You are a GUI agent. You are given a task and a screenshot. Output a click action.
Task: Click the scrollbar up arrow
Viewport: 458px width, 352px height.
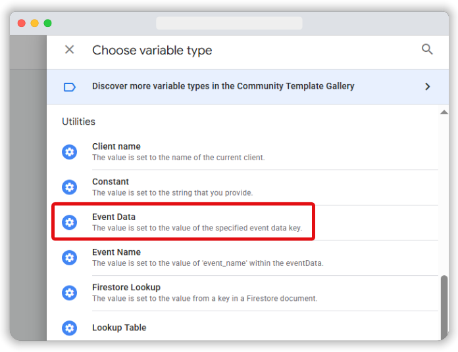pos(444,112)
